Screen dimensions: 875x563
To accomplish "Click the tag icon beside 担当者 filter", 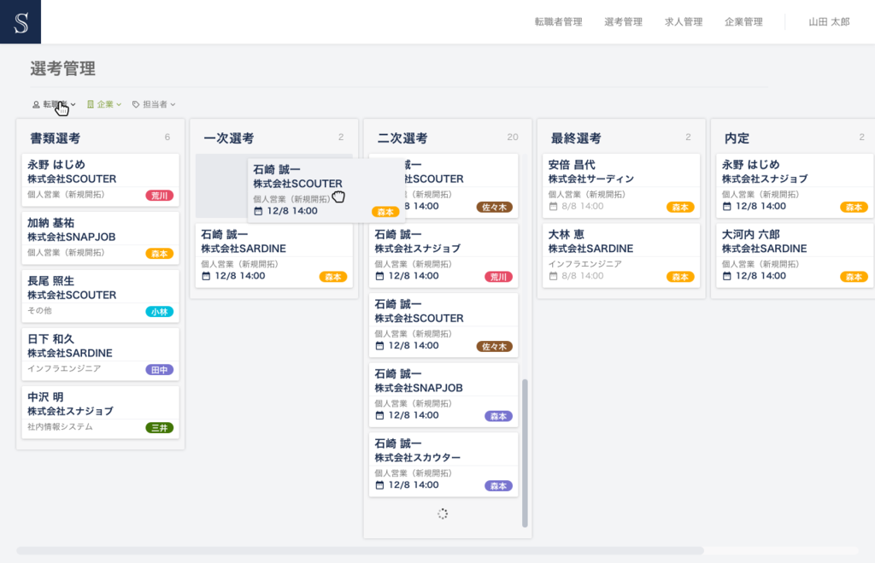I will (136, 104).
